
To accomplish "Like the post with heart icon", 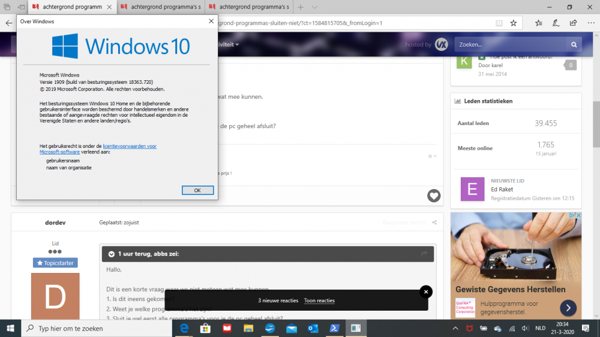I will pyautogui.click(x=434, y=196).
